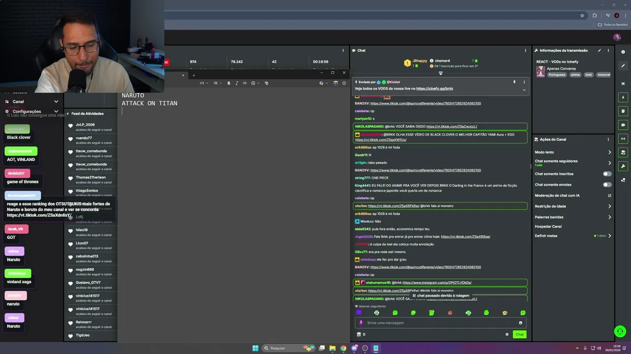This screenshot has height=354, width=631.
Task: Apply bold formatting in notes editor
Action: [x=229, y=83]
